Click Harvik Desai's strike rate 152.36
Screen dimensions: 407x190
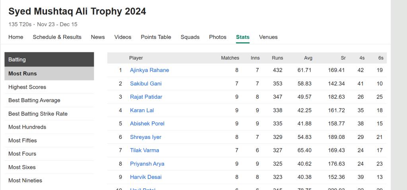click(x=336, y=177)
